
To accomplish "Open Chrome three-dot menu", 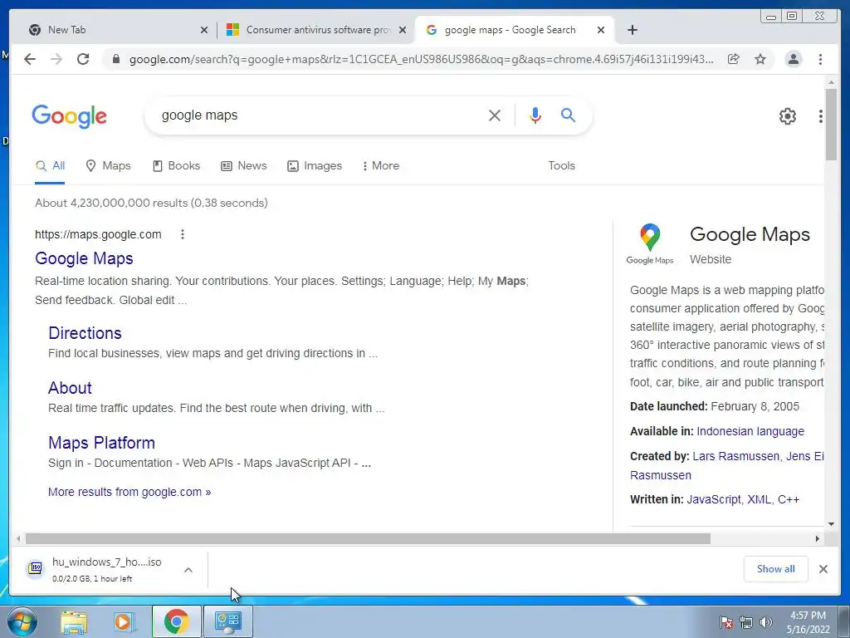I will coord(820,59).
